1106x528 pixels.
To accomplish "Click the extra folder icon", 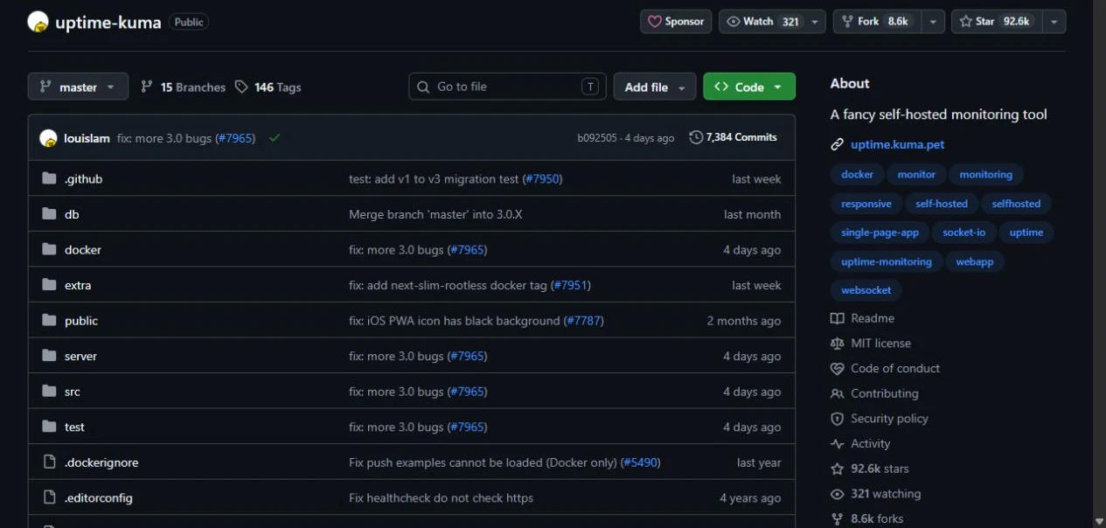I will pos(49,285).
